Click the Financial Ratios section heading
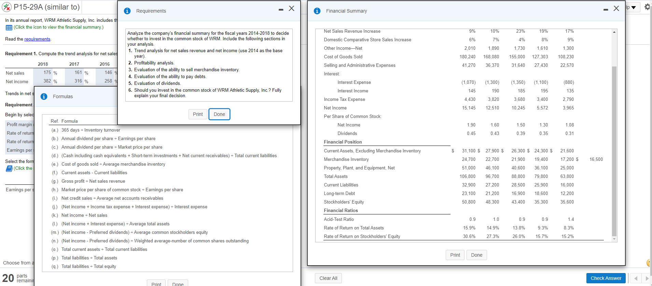 tap(341, 211)
